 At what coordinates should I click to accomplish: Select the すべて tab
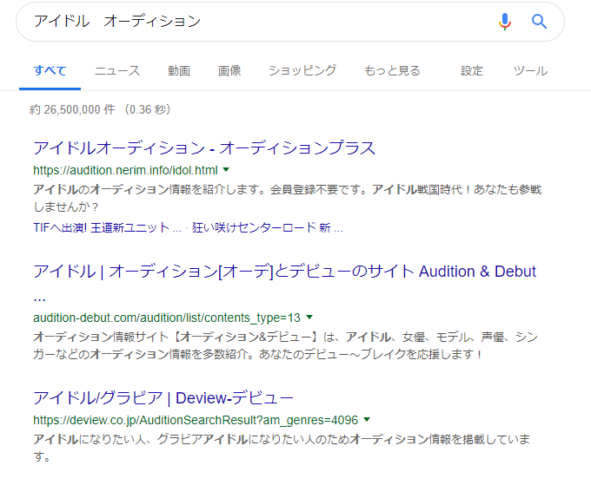coord(50,71)
